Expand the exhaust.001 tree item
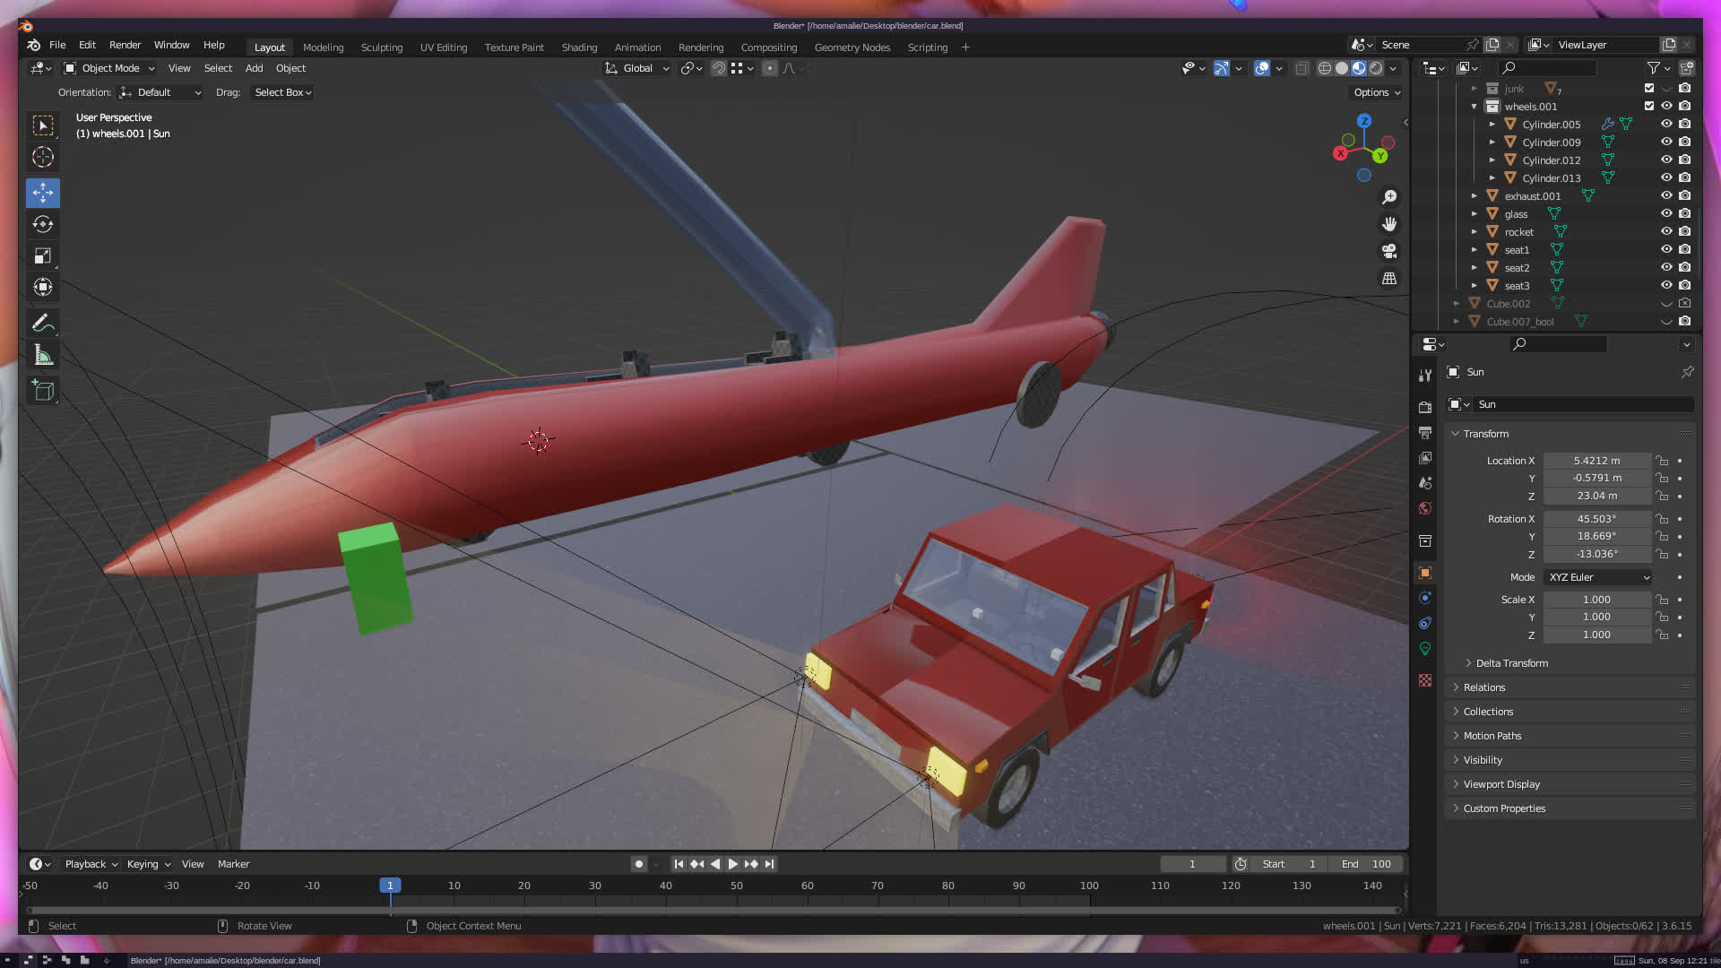Image resolution: width=1721 pixels, height=968 pixels. (x=1475, y=195)
